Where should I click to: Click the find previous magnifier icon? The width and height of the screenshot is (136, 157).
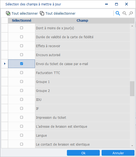(x=124, y=13)
